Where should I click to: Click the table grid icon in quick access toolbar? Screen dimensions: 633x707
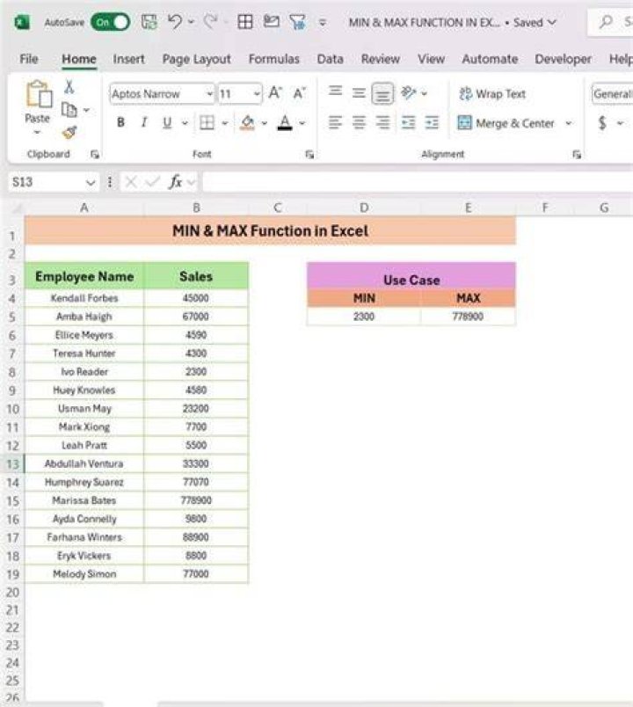coord(244,22)
